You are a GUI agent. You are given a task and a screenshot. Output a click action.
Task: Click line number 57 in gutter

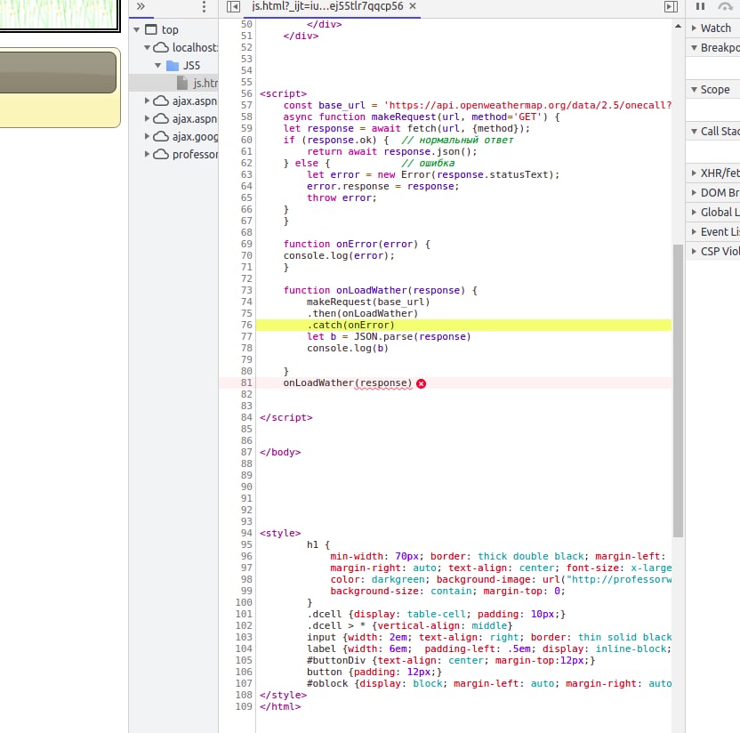click(x=246, y=105)
